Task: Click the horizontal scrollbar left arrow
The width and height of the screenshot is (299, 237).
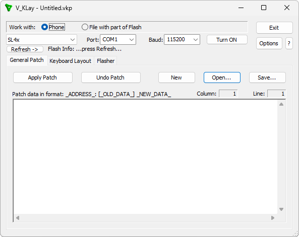Action: click(18, 218)
